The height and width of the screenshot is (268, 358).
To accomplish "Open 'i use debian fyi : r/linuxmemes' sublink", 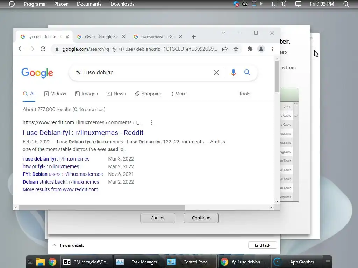I will coord(56,159).
